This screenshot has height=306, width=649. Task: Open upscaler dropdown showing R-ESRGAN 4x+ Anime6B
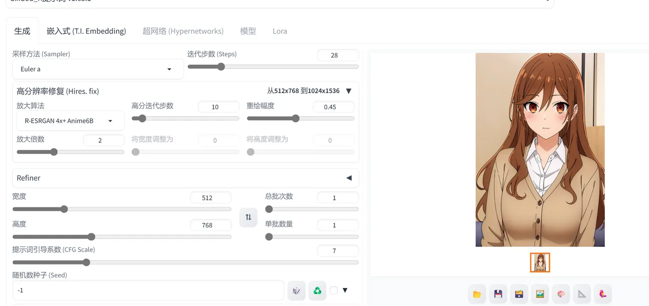click(70, 121)
